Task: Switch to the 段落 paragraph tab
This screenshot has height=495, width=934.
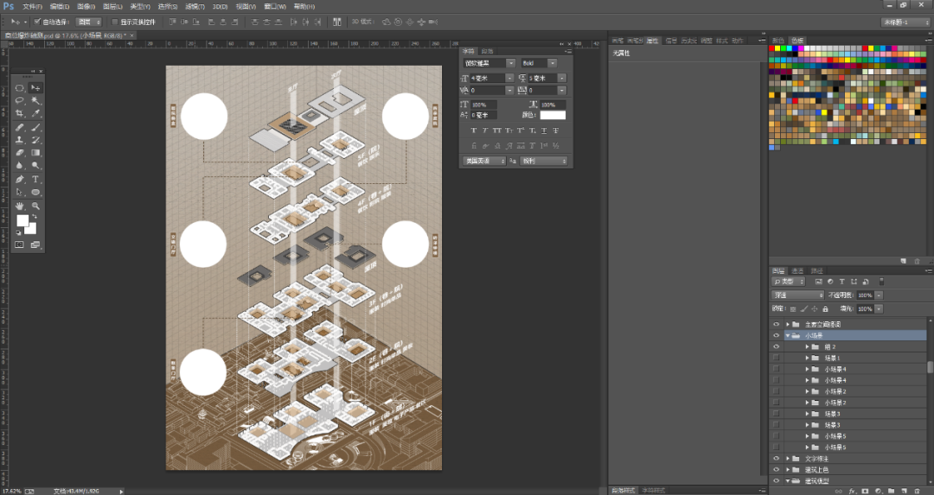Action: click(487, 51)
